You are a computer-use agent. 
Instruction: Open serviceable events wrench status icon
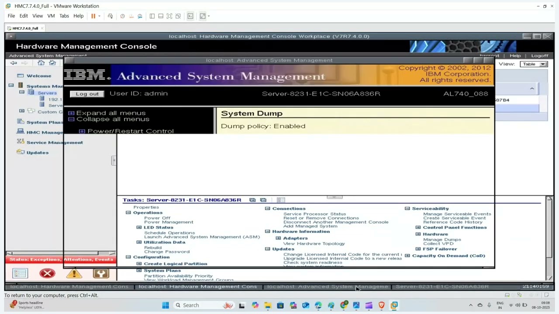click(101, 273)
